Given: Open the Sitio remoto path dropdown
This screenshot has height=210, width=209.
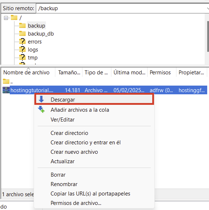Looking at the screenshot, I should (x=208, y=8).
